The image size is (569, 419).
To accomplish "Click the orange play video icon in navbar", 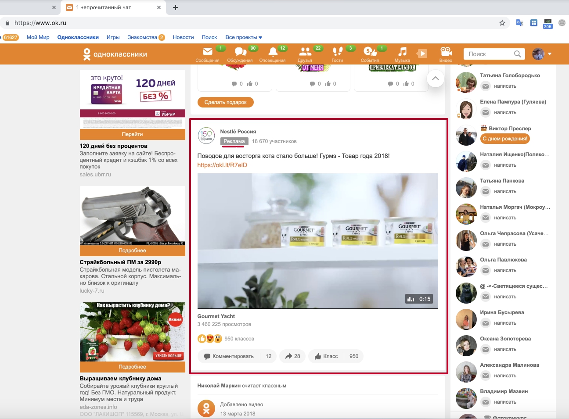I will point(422,54).
